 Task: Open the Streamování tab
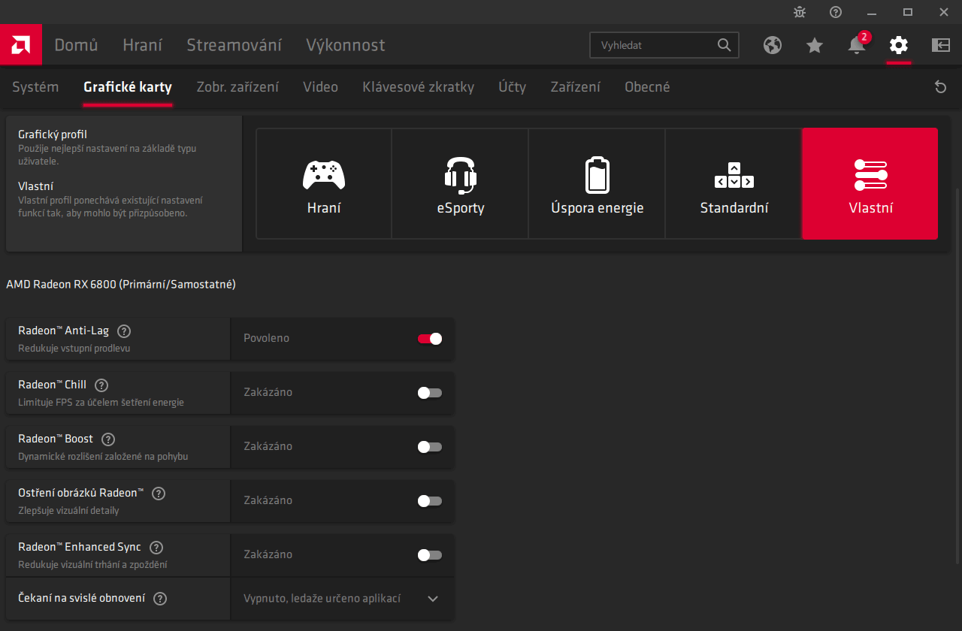coord(234,45)
